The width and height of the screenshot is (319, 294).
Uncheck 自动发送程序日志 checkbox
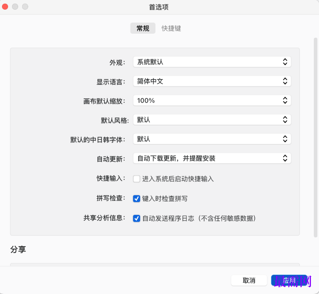click(137, 218)
